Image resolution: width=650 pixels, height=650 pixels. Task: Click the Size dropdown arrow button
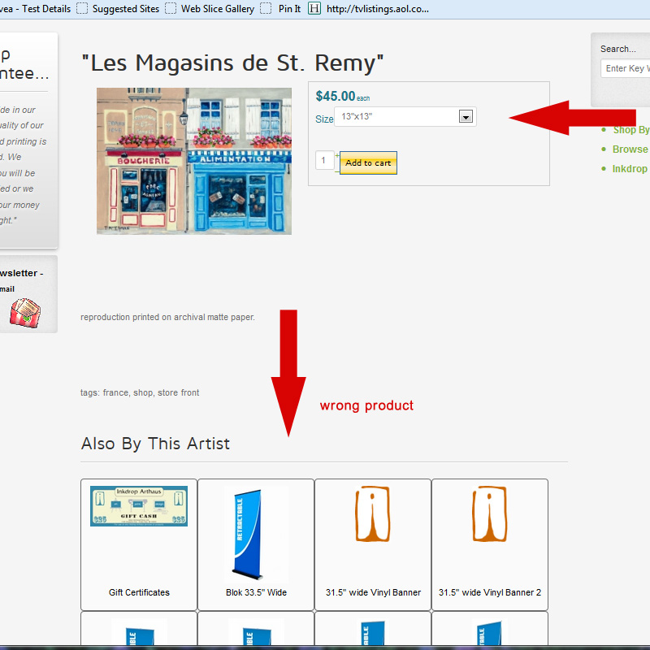[x=466, y=117]
